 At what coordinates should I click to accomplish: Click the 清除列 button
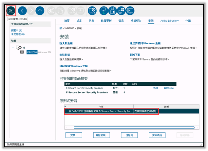(129, 135)
